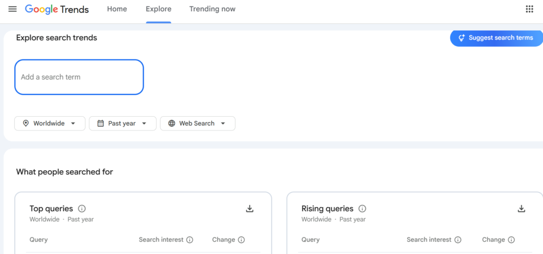Switch to the Trending now tab
Viewport: 543px width, 254px height.
(x=212, y=10)
